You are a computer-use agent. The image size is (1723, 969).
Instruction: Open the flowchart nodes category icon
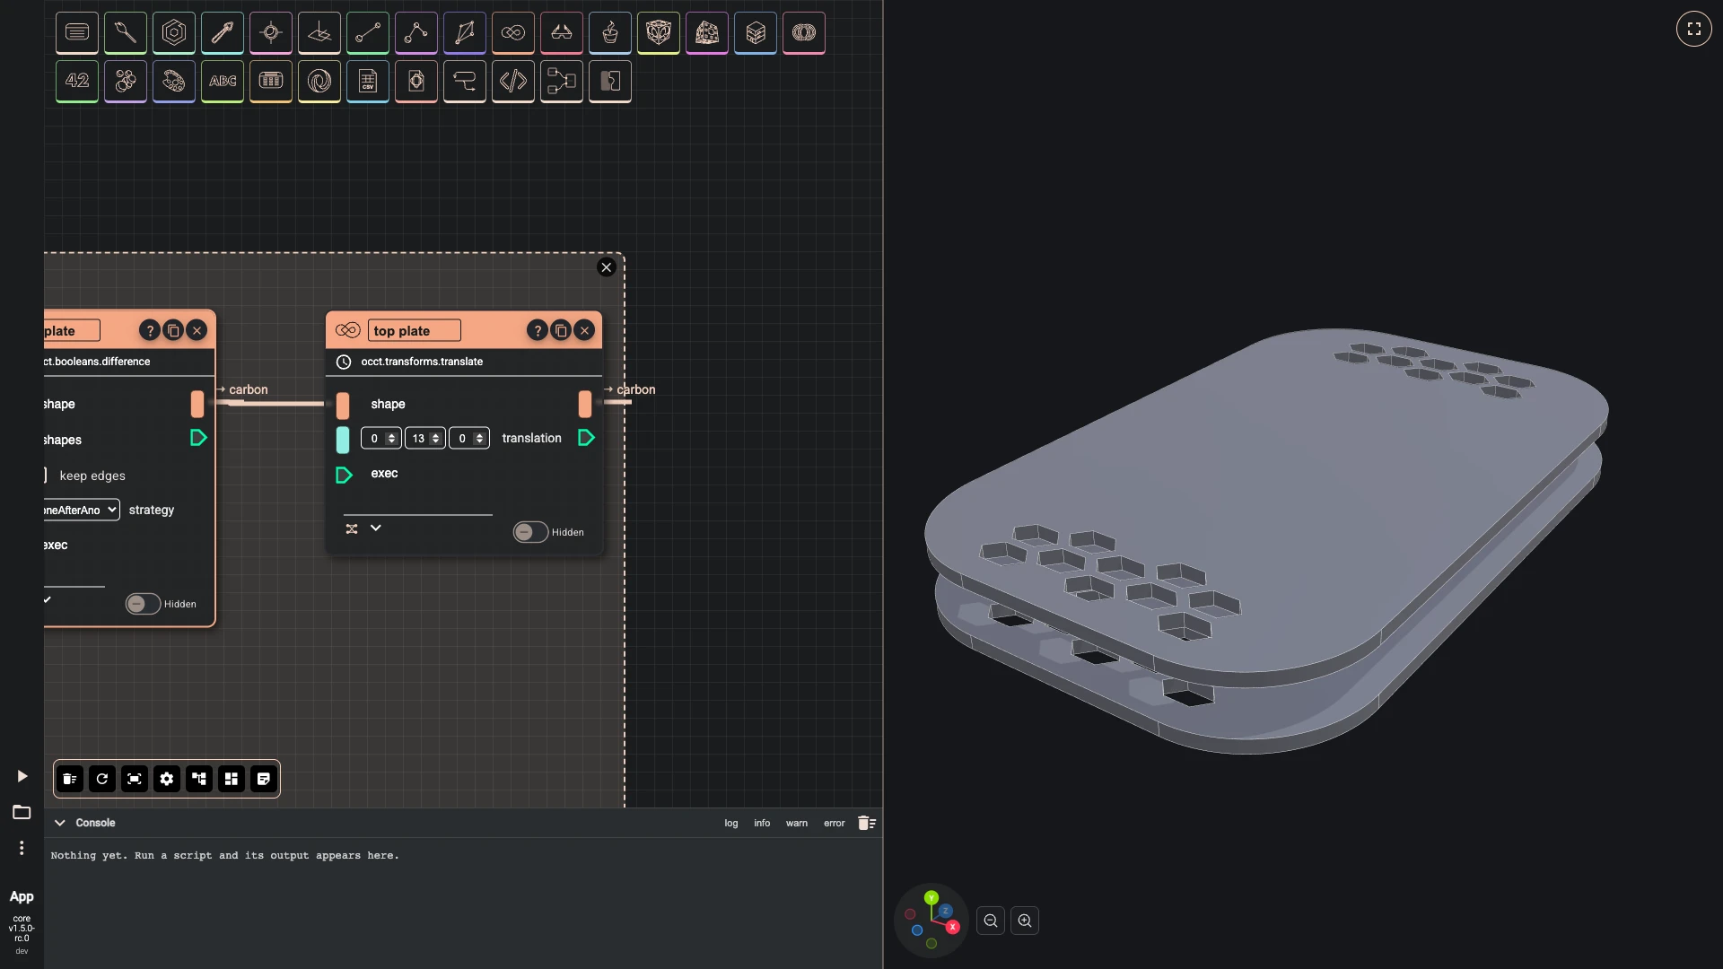click(562, 81)
